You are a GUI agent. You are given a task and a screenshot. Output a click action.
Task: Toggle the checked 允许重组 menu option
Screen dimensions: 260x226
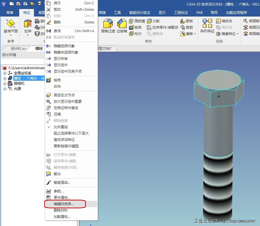click(x=61, y=127)
